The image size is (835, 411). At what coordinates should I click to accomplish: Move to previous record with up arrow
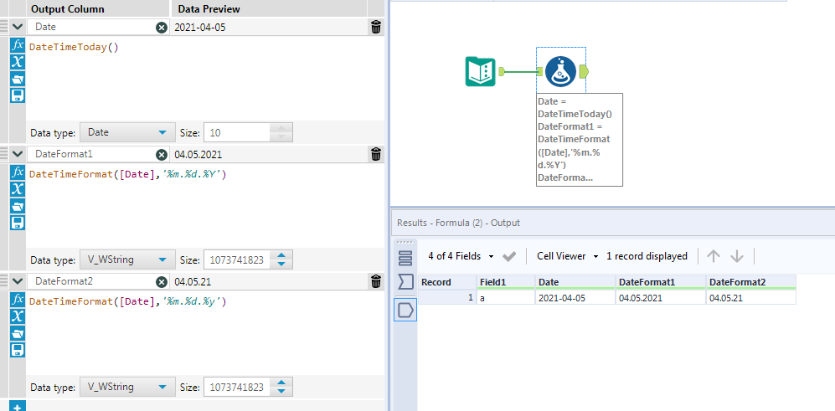(713, 257)
